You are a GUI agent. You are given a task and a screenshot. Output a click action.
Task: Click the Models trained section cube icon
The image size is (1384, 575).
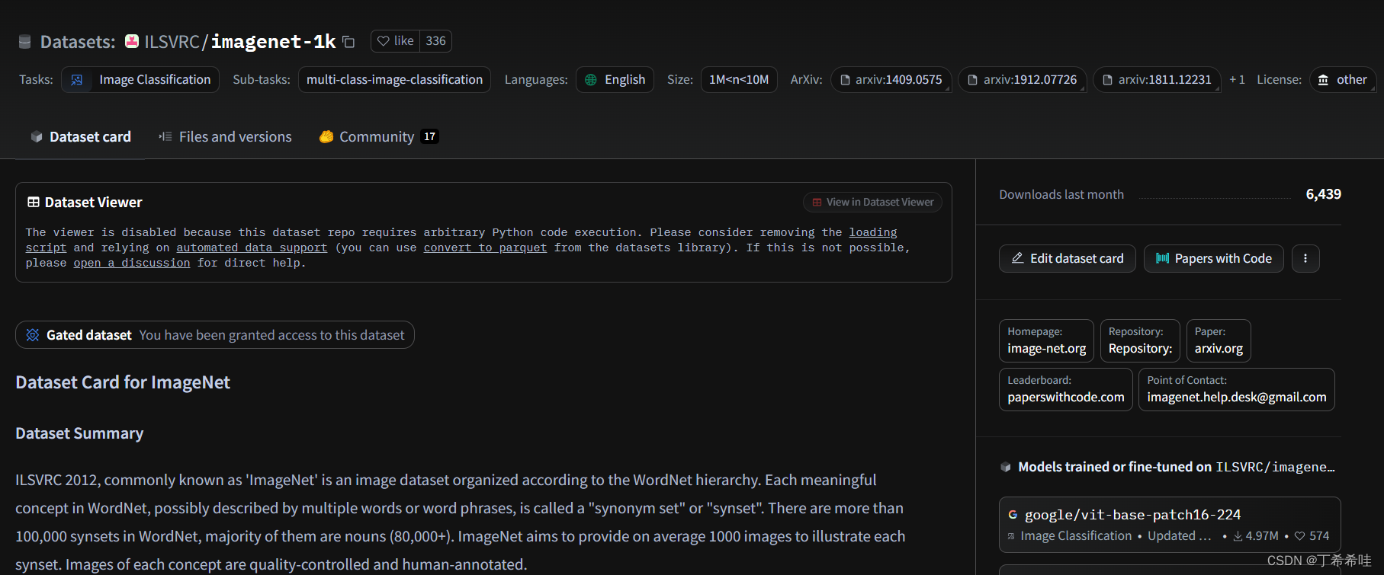coord(1006,467)
